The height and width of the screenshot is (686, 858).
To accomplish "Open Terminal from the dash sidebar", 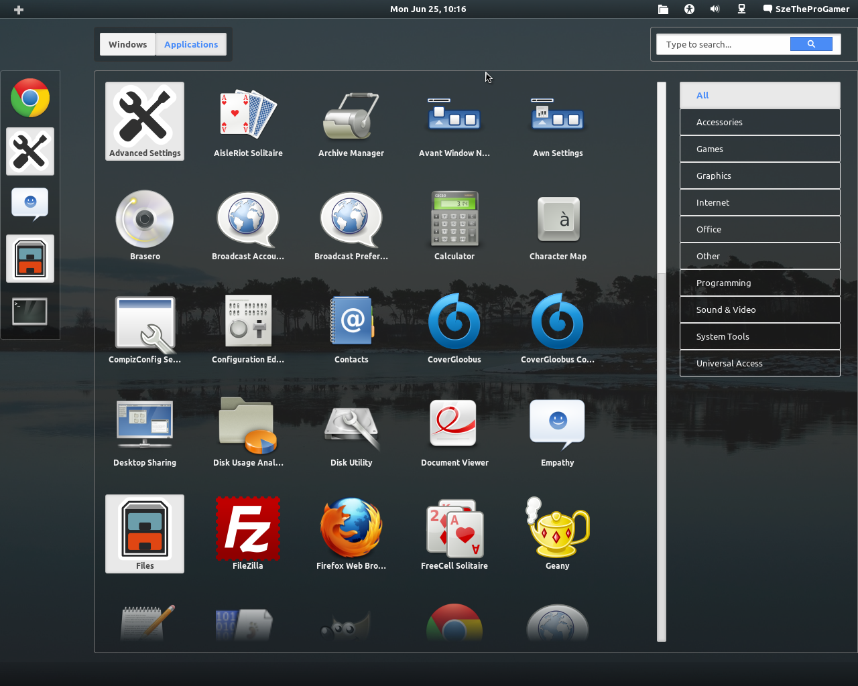I will (30, 312).
